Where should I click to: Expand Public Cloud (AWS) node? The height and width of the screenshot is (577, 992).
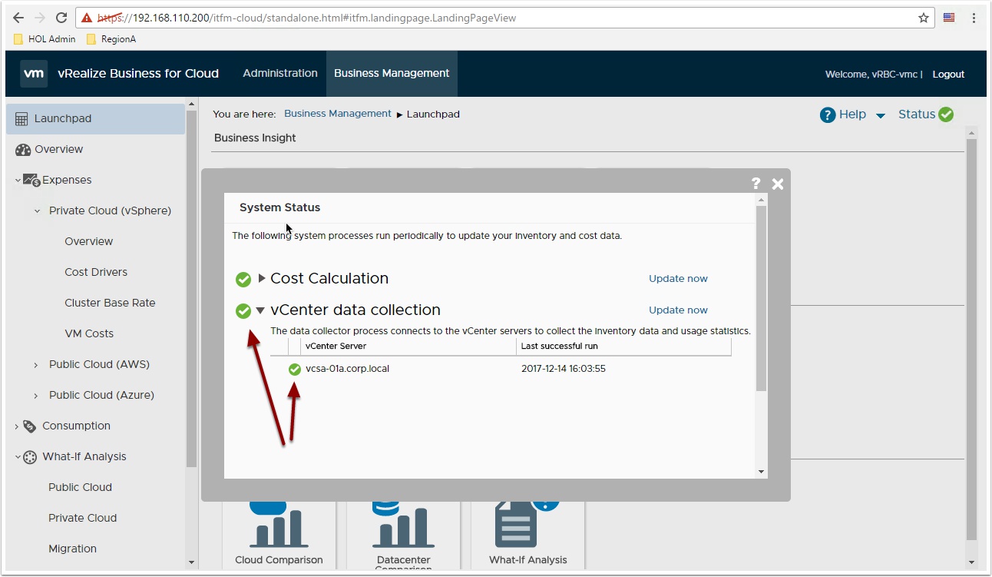(x=36, y=365)
